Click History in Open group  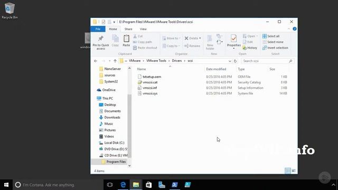250,48
